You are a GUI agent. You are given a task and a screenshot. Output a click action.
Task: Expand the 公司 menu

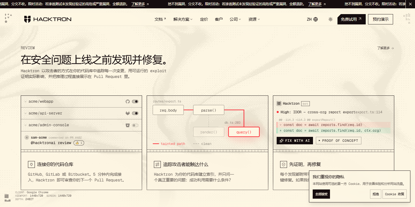point(235,19)
